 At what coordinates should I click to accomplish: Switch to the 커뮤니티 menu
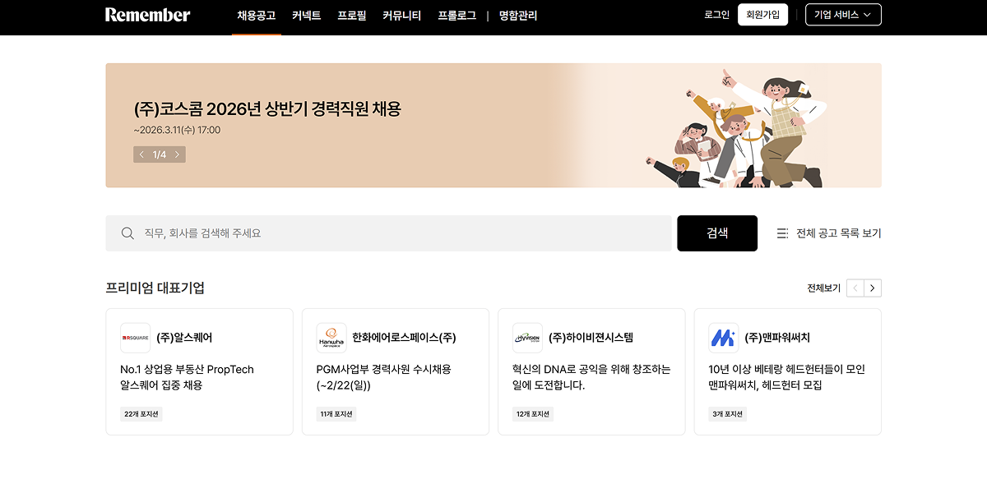(401, 16)
